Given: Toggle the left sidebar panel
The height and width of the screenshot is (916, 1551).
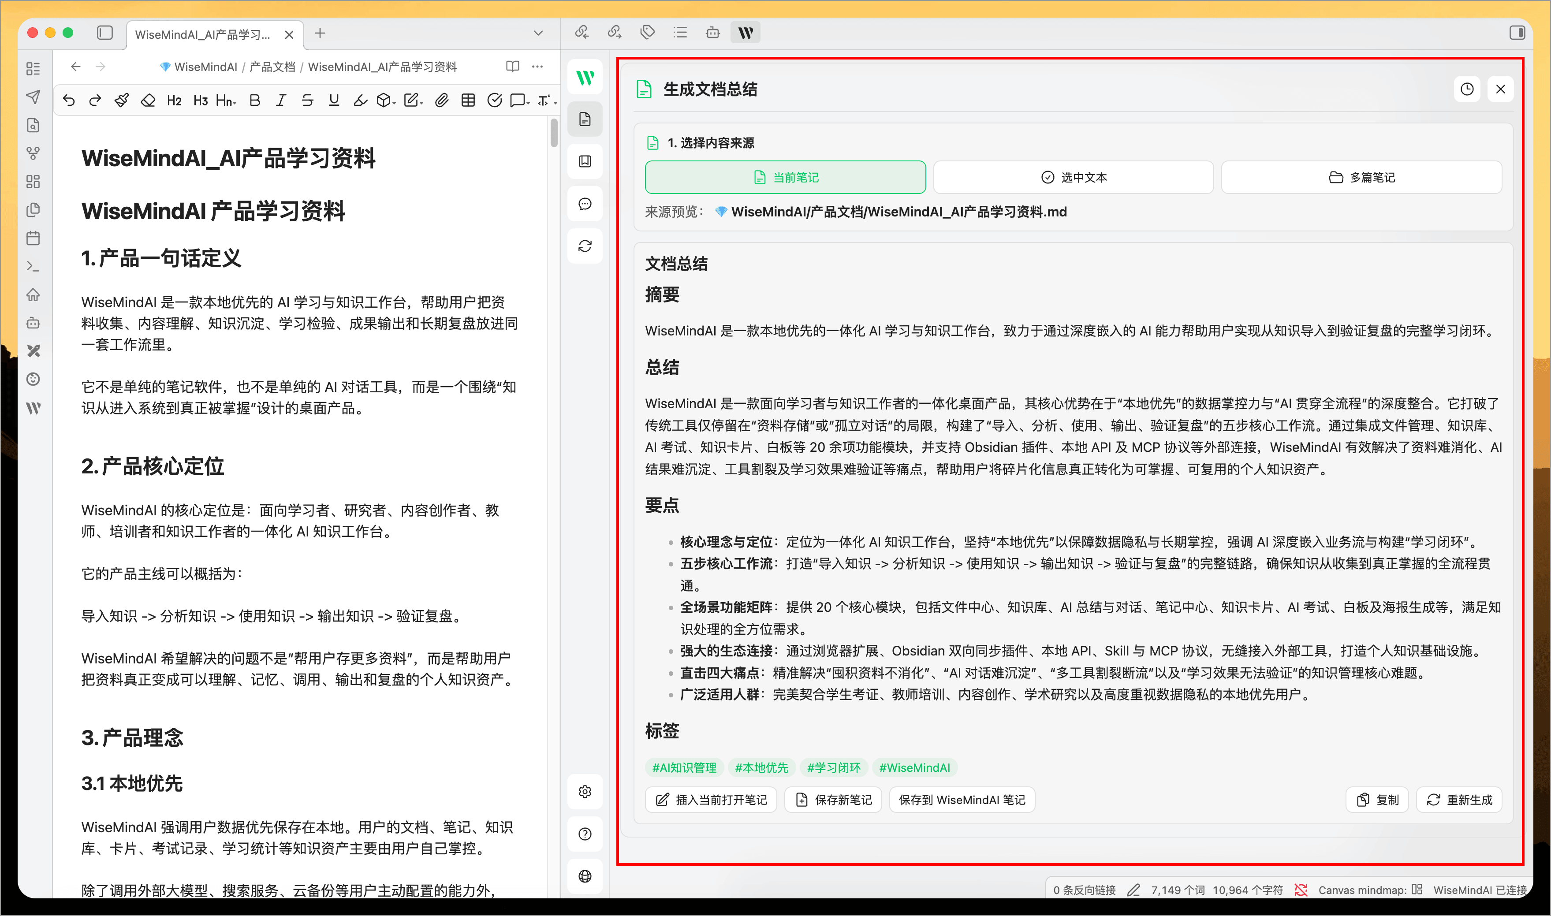Looking at the screenshot, I should pos(105,33).
